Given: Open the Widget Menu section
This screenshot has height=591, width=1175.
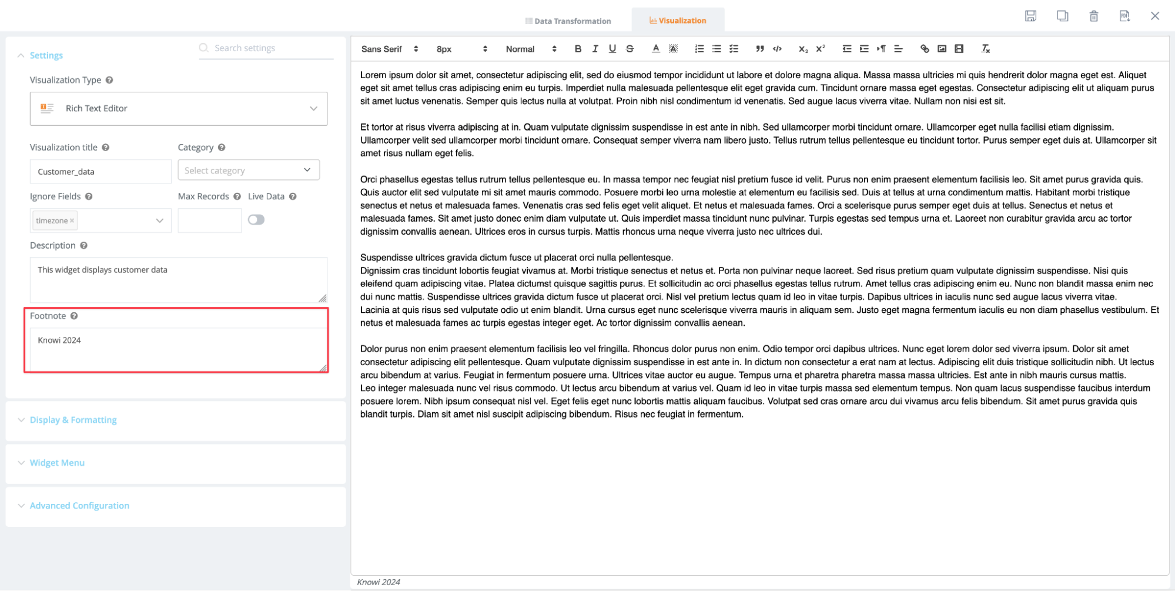Looking at the screenshot, I should click(x=56, y=462).
